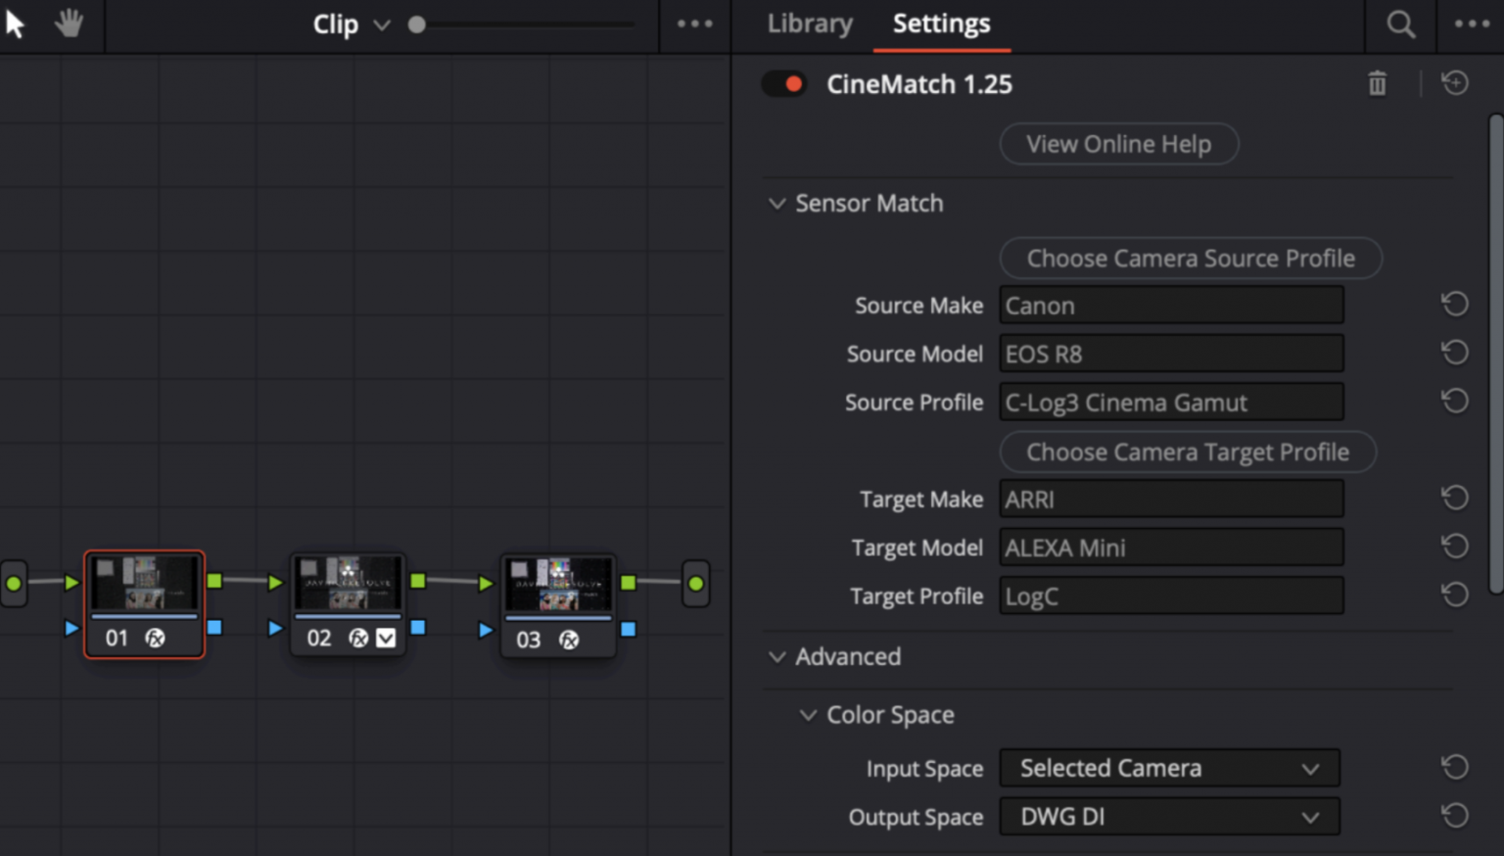Reset the Output Space setting
This screenshot has width=1504, height=856.
pyautogui.click(x=1454, y=816)
